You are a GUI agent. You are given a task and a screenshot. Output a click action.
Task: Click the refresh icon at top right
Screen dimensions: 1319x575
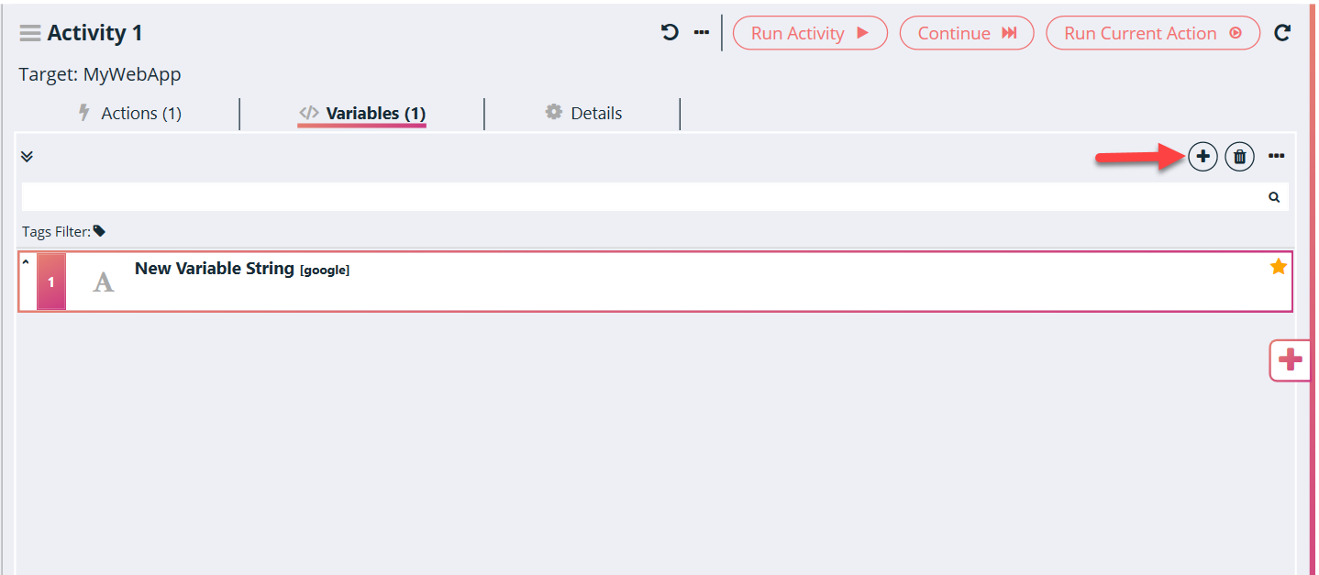click(x=1282, y=33)
